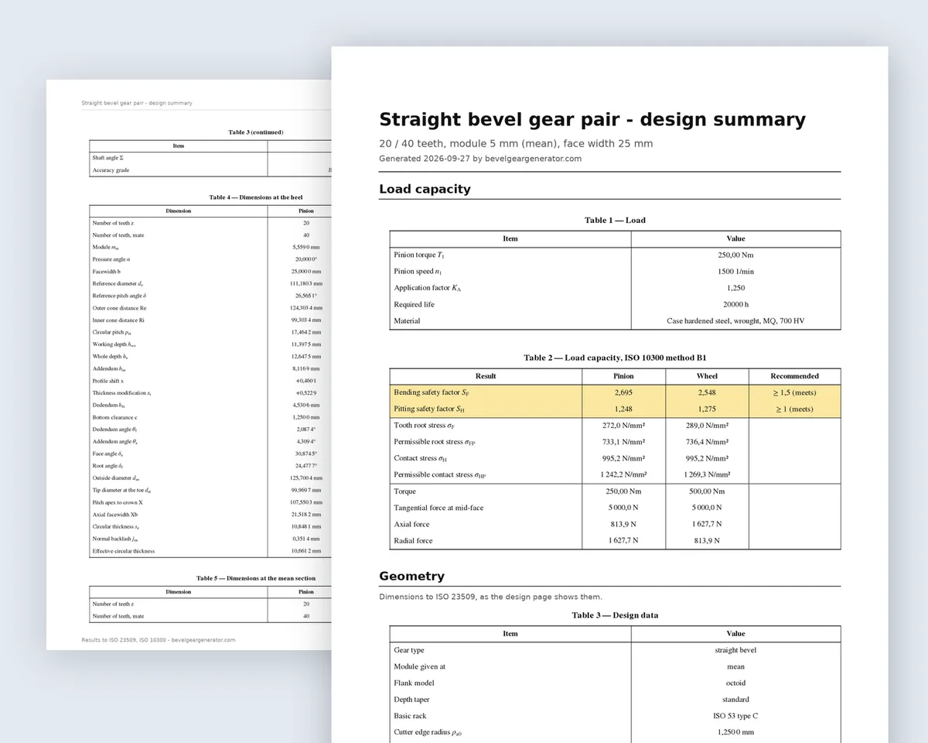Image resolution: width=928 pixels, height=743 pixels.
Task: Select the '1 269,3 N/mm²' permissible contact stress
Action: coord(707,474)
